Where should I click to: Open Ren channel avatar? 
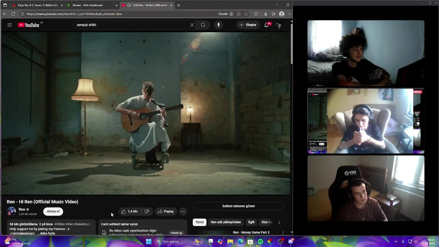12,211
